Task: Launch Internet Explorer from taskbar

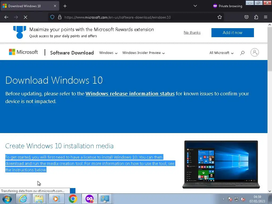Action: [23, 199]
